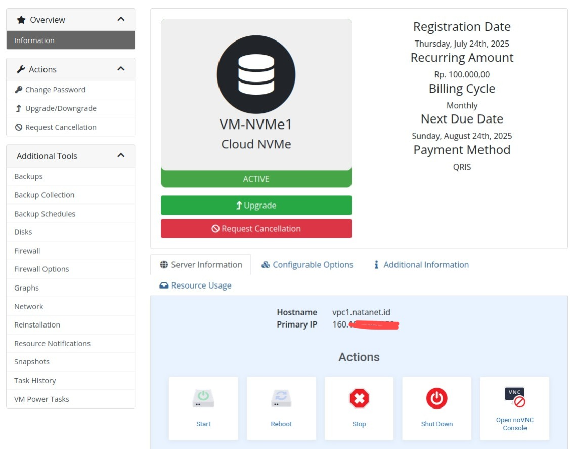Viewport: 570px width, 449px height.
Task: Click the Monthly billing cycle value
Action: click(462, 105)
